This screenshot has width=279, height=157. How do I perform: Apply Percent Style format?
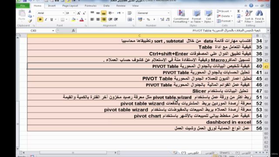coord(148,19)
